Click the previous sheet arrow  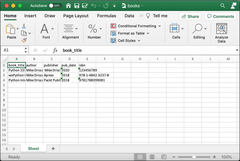7,149
